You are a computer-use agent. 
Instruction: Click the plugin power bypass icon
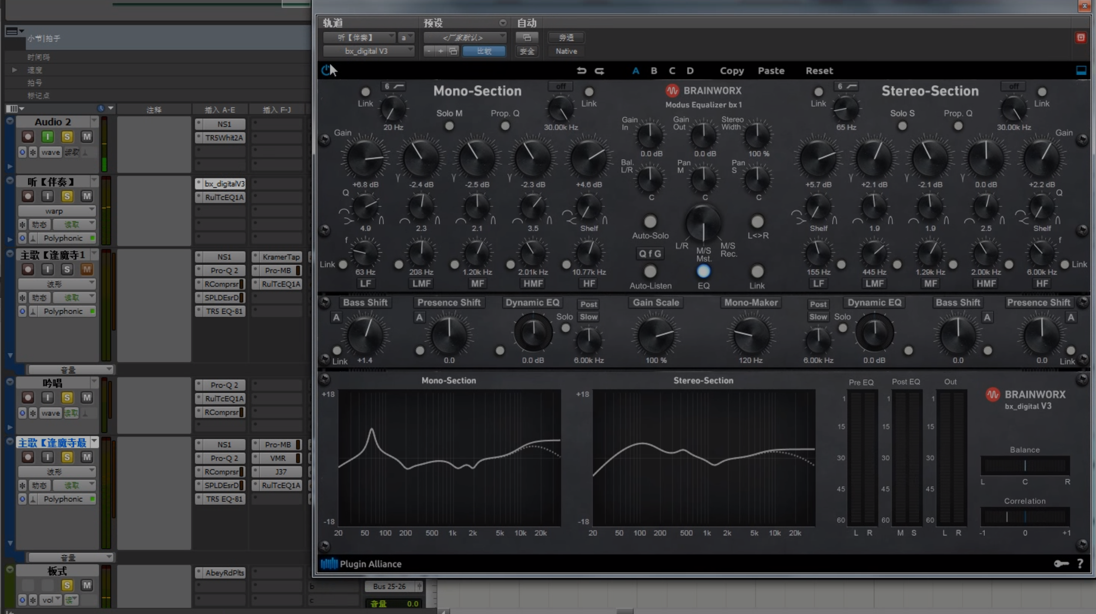325,70
